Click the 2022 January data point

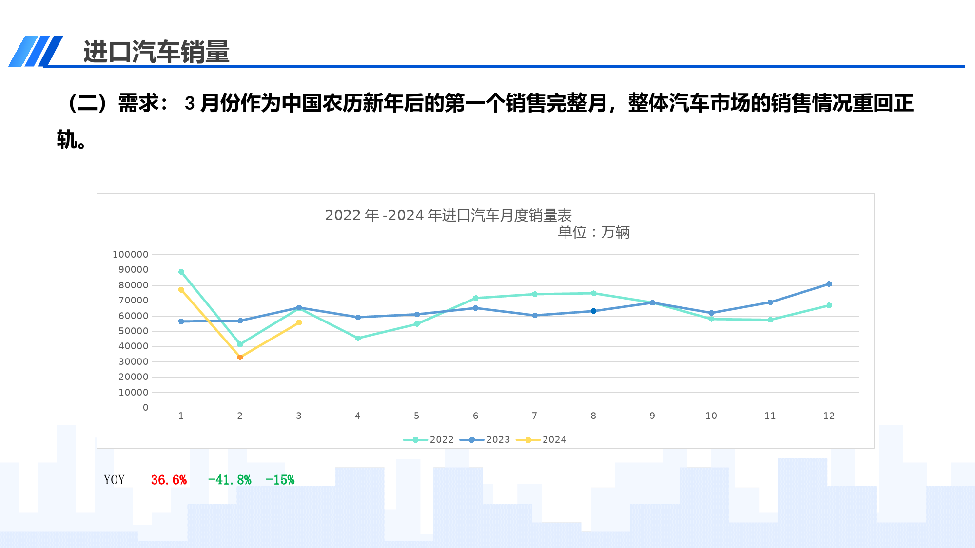tap(181, 272)
